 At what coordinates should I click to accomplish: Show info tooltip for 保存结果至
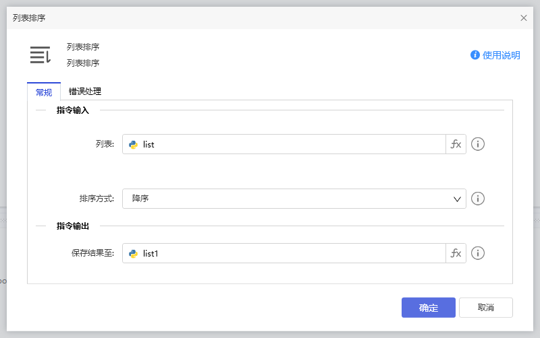pos(478,253)
